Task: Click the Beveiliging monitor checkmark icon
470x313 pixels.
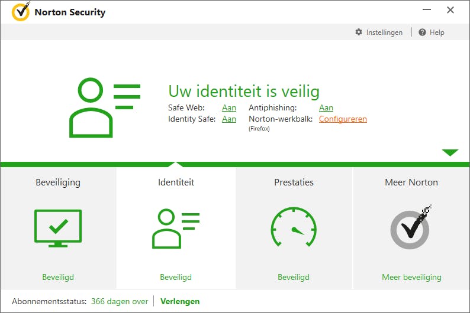Action: [58, 229]
